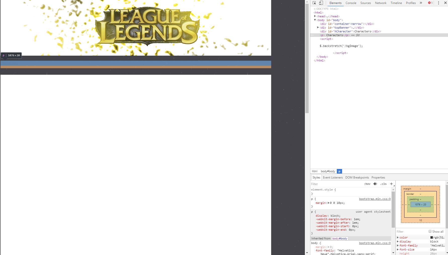The height and width of the screenshot is (255, 448).
Task: Open the .cls element classes toggle
Action: pyautogui.click(x=383, y=184)
